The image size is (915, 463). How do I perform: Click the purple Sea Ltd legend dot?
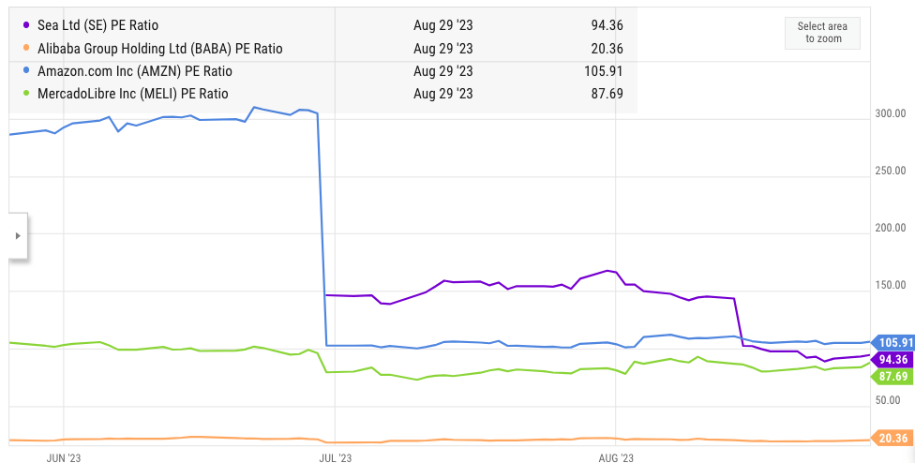25,25
